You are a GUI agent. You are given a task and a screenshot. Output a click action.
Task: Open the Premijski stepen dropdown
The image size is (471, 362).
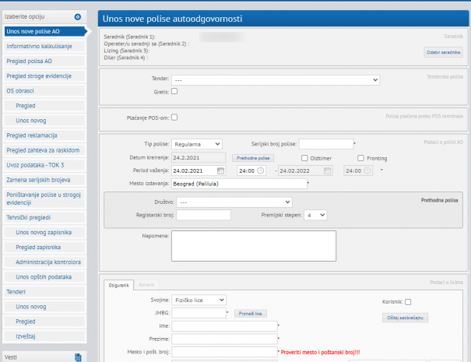pos(316,215)
